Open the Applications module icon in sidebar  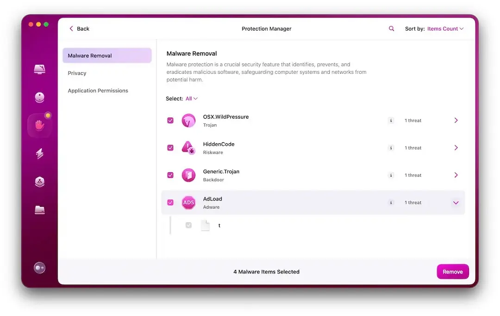pyautogui.click(x=39, y=182)
